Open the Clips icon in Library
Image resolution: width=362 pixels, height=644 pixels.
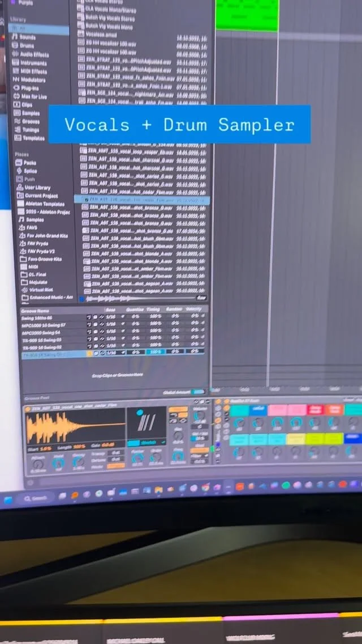pyautogui.click(x=17, y=105)
